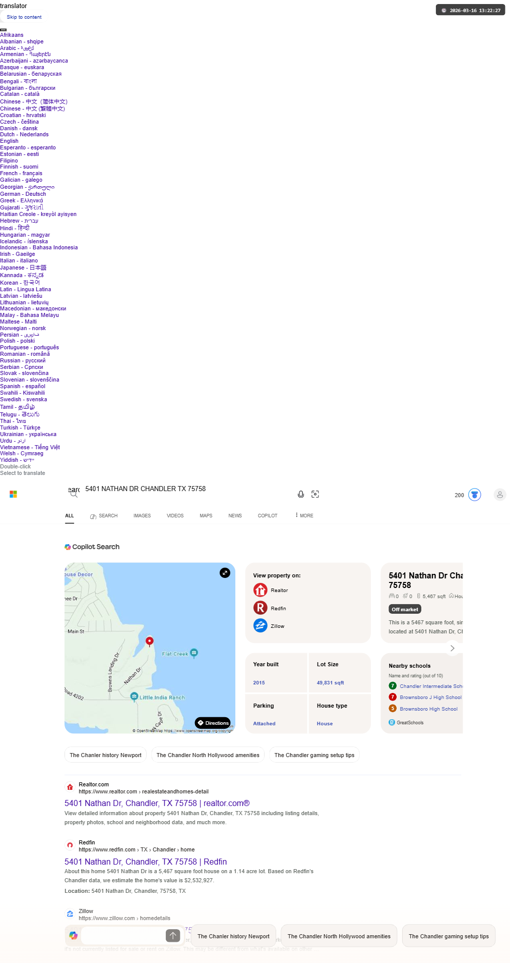Viewport: 510px width, 963px height.
Task: Switch to the IMAGES tab
Action: (142, 516)
